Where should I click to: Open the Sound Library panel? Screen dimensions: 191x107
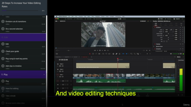coord(98,19)
